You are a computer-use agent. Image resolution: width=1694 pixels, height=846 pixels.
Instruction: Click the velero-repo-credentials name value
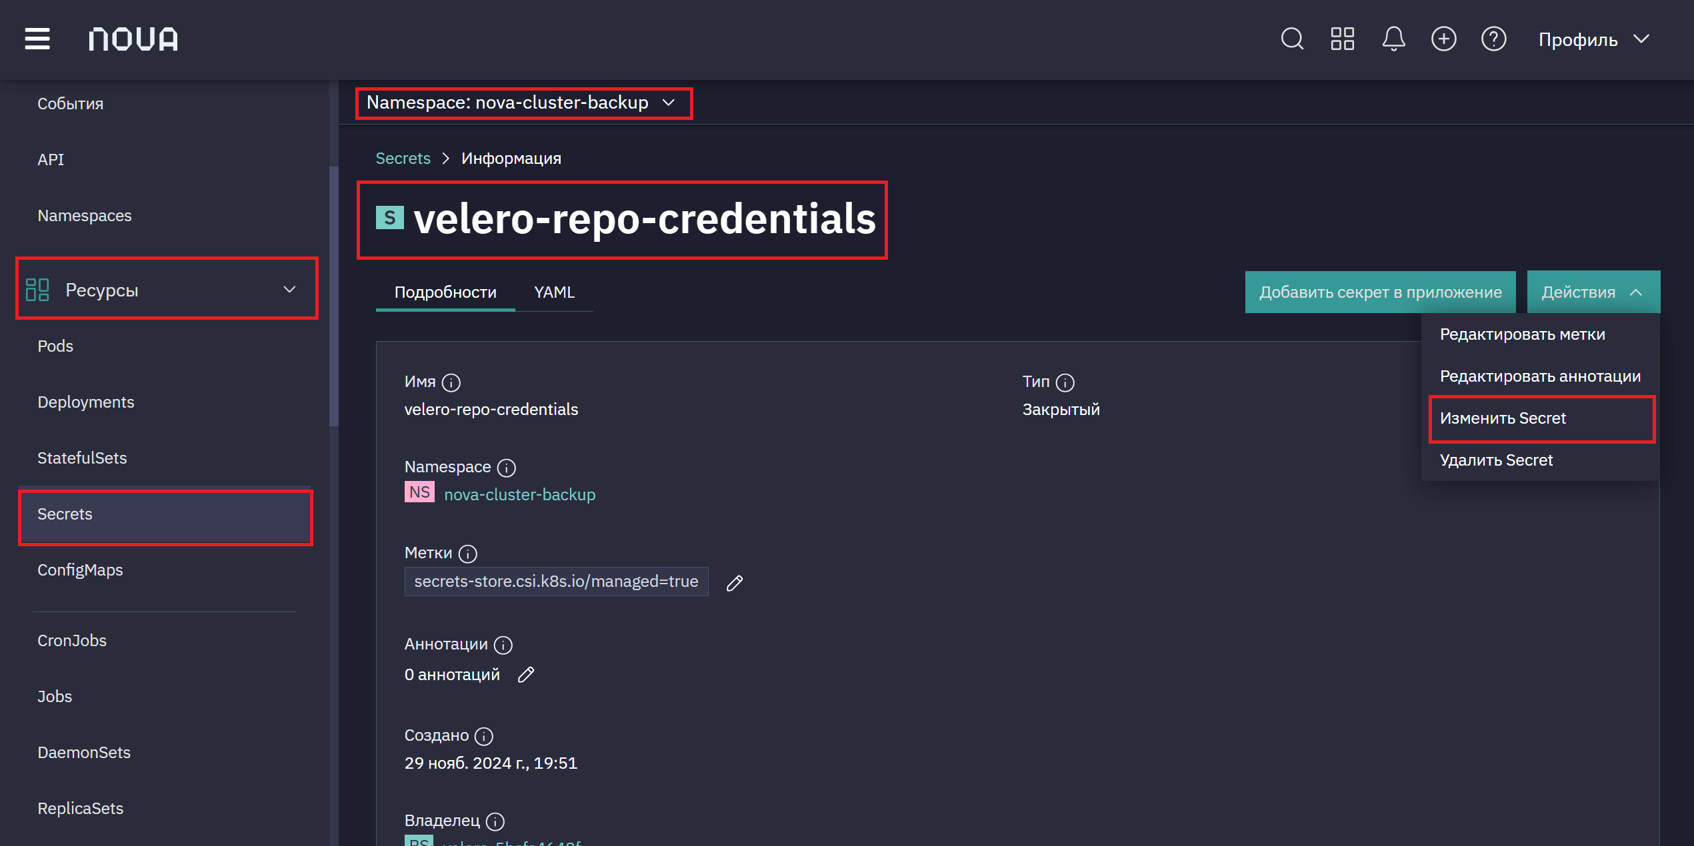(491, 410)
